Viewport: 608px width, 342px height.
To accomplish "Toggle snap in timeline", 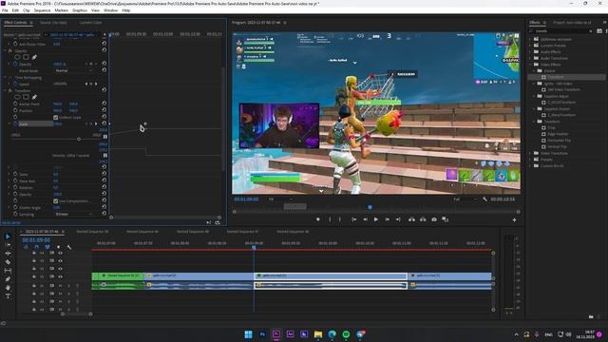I will (x=36, y=247).
